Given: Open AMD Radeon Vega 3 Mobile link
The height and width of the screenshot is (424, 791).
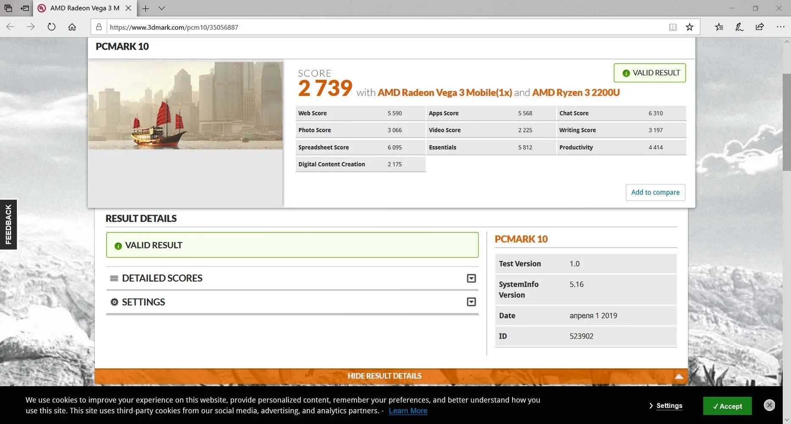Looking at the screenshot, I should [445, 92].
